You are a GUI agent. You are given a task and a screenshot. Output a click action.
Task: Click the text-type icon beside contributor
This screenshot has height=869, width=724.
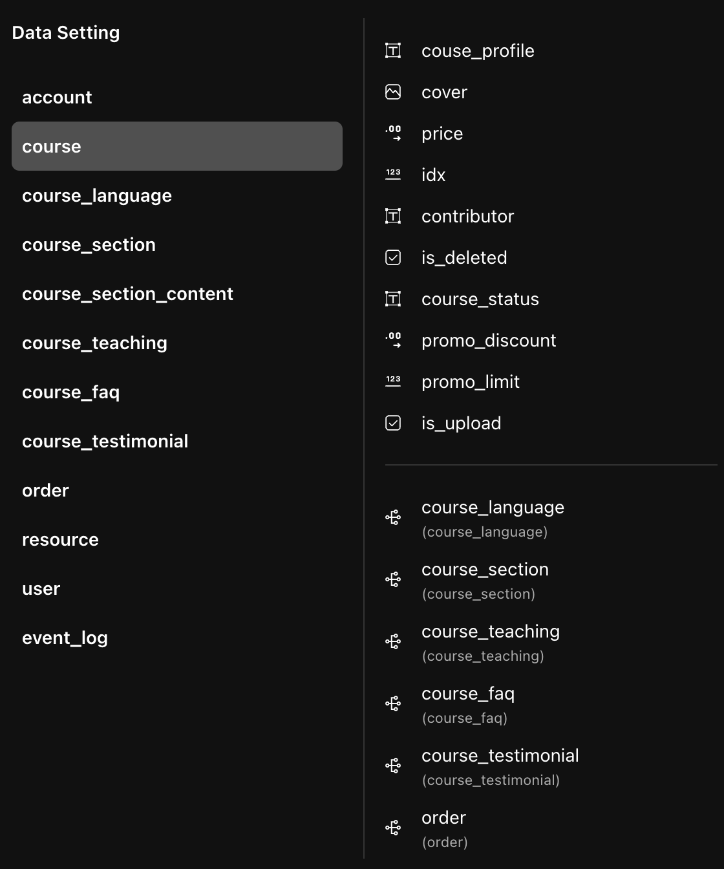pos(393,216)
